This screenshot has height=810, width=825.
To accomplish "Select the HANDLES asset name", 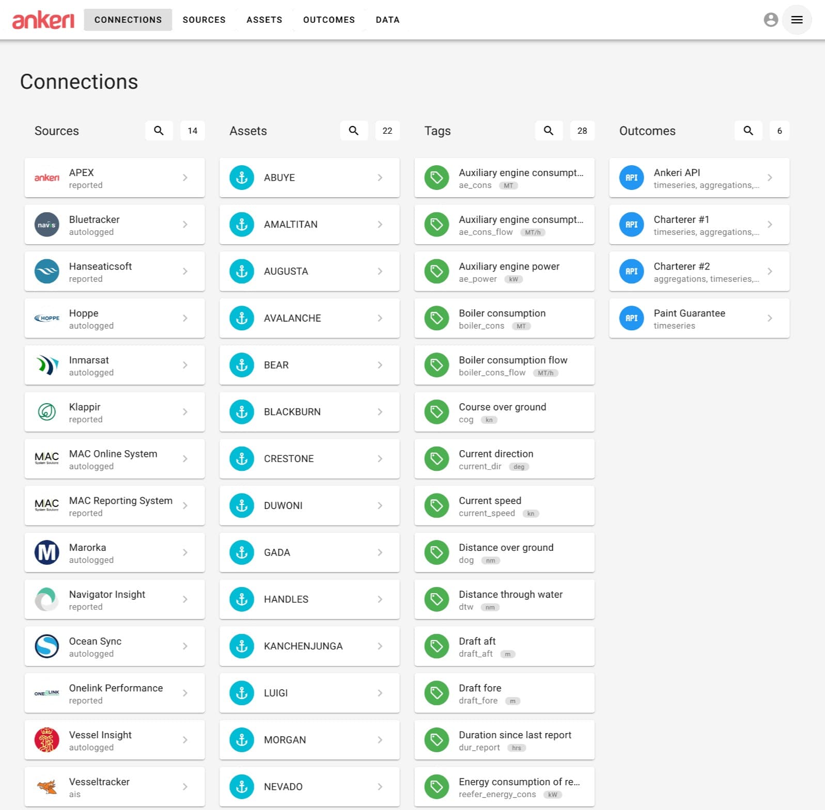I will click(286, 599).
